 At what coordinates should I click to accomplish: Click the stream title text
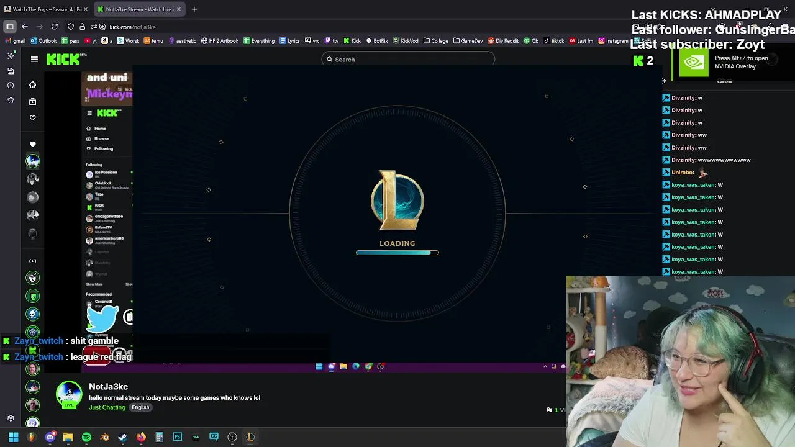point(175,398)
